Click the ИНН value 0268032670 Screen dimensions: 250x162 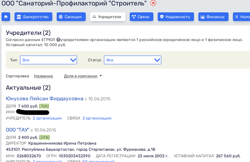[x=29, y=156]
